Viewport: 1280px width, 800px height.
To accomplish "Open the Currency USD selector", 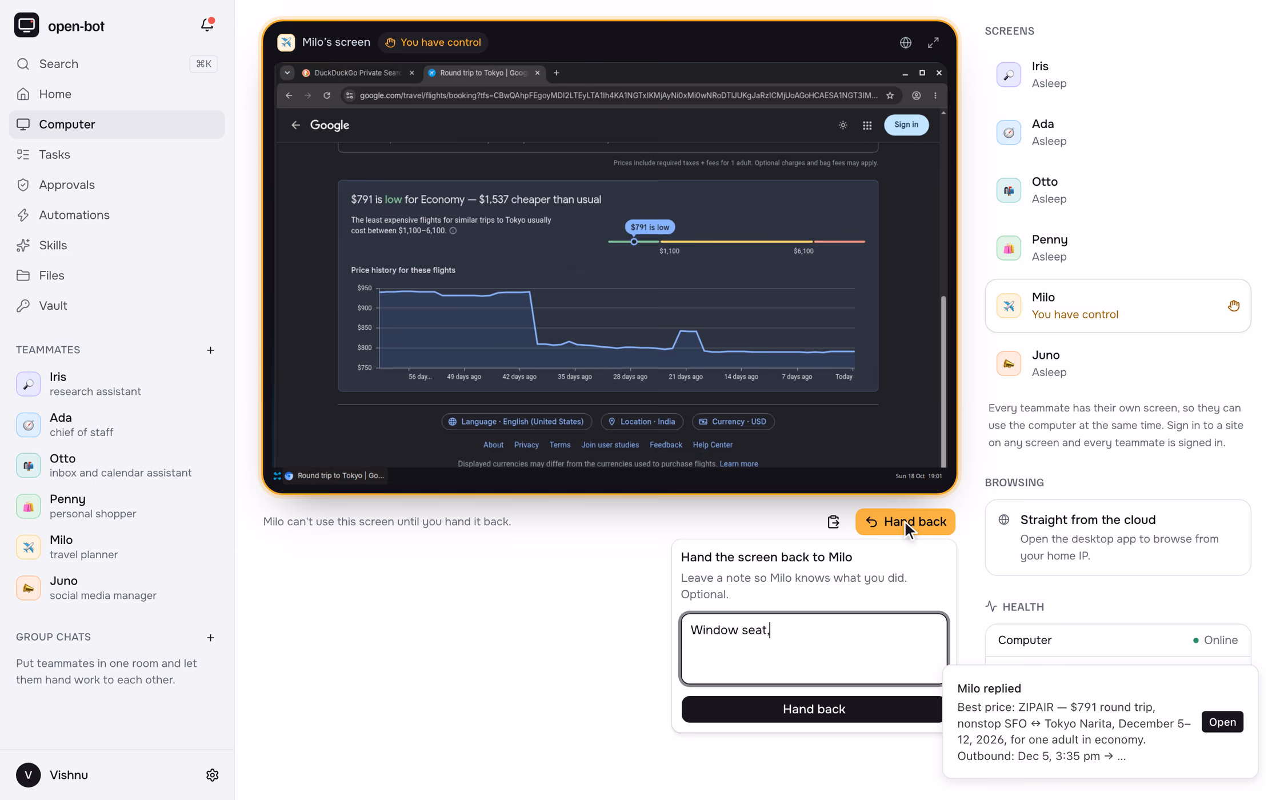I will 733,422.
